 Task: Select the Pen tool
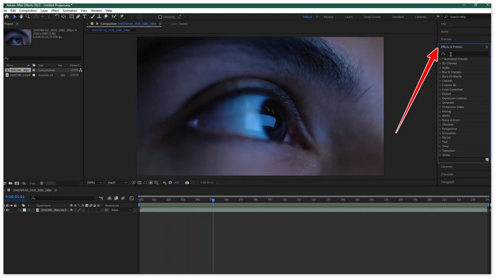coord(78,17)
